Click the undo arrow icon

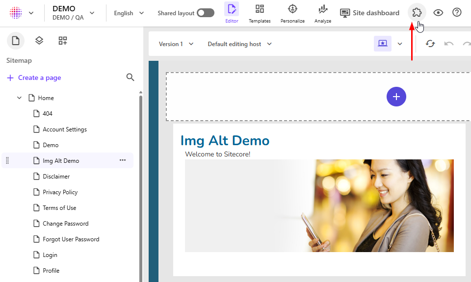click(x=449, y=44)
